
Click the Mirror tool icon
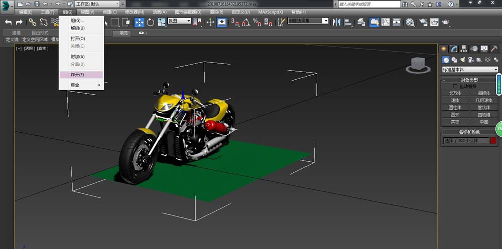[x=336, y=22]
